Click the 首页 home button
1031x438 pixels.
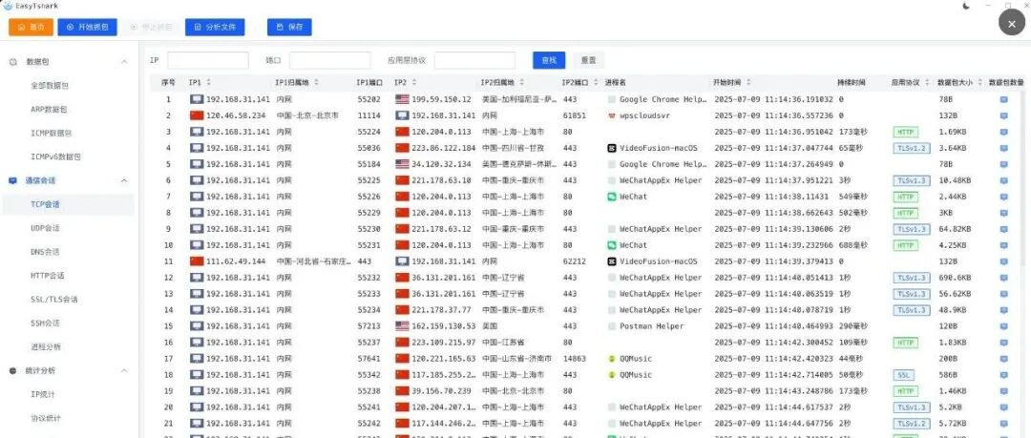click(31, 27)
